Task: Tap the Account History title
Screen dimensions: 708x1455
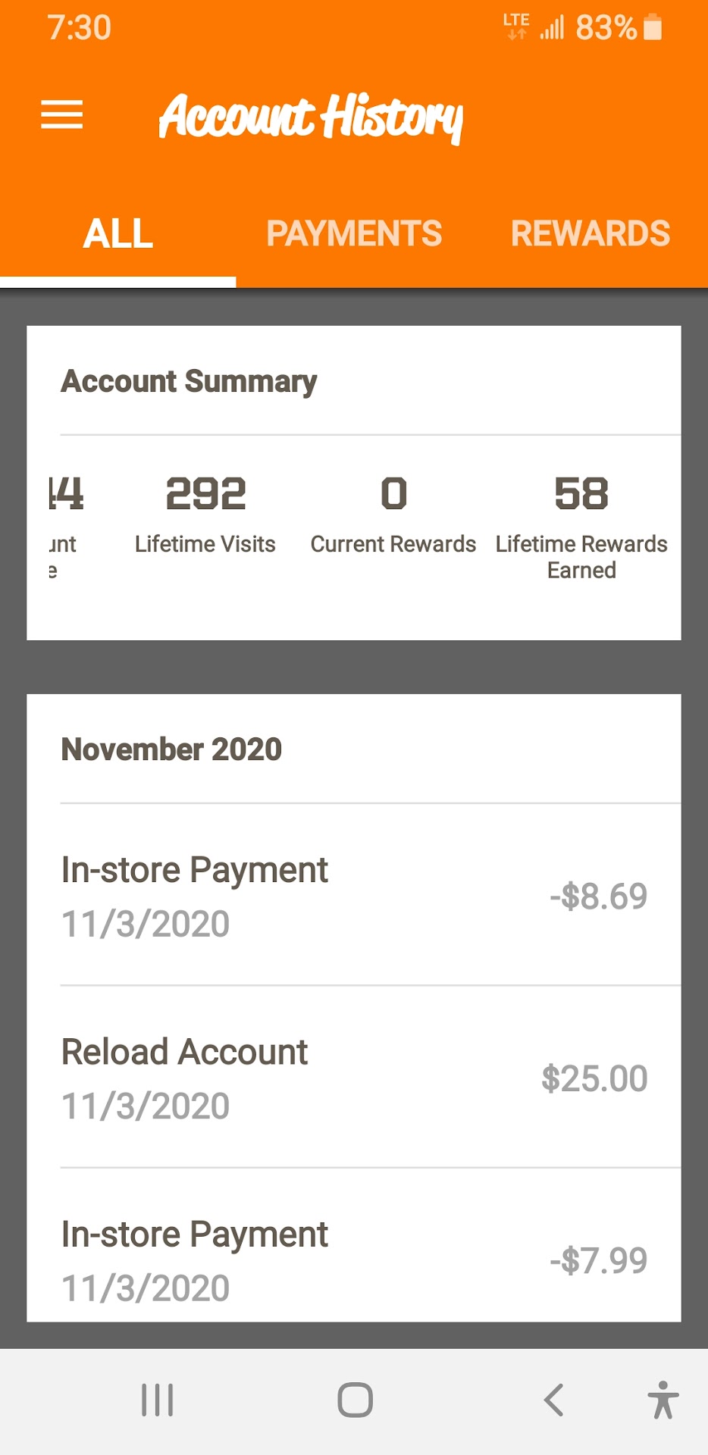Action: point(311,117)
